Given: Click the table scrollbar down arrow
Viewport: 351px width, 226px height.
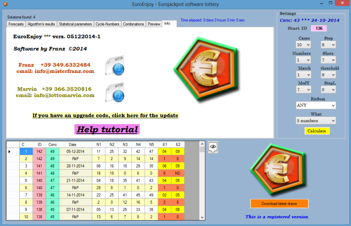Looking at the screenshot, I should [202, 217].
